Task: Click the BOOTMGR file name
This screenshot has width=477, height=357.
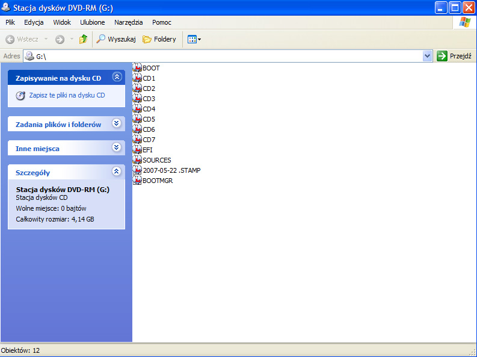Action: tap(158, 181)
